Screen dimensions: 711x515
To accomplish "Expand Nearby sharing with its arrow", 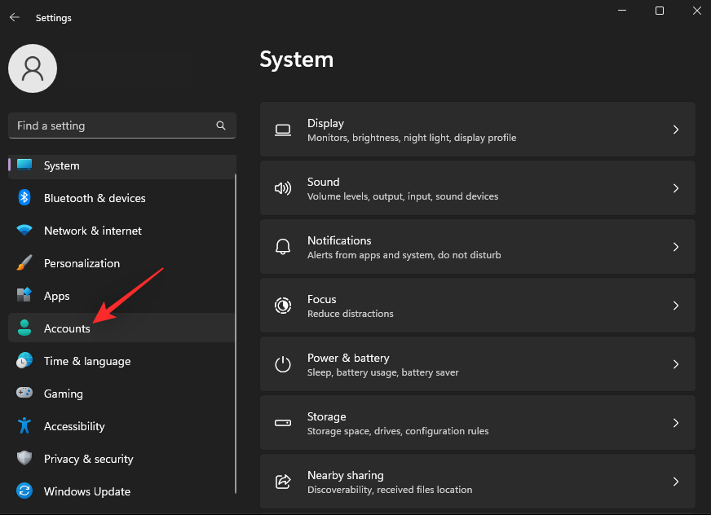I will 676,482.
